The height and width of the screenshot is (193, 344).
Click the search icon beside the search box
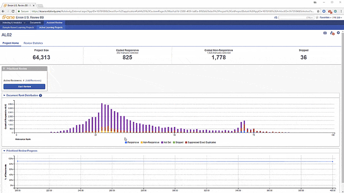[276, 18]
